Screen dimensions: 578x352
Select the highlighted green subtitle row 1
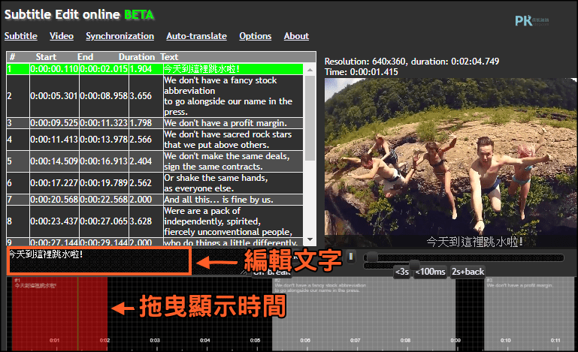155,69
